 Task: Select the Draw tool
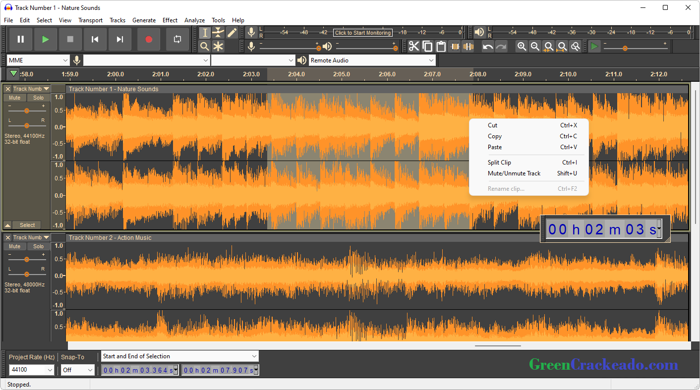pos(232,32)
